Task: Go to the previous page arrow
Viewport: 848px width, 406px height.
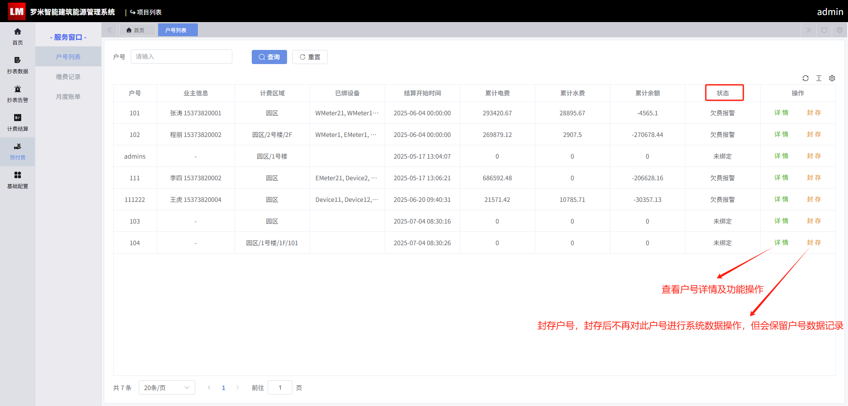Action: tap(209, 387)
